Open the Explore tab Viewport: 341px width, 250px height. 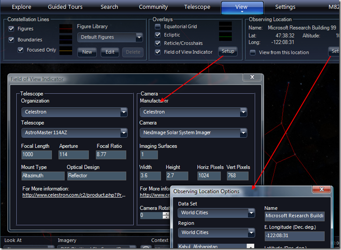(x=22, y=7)
